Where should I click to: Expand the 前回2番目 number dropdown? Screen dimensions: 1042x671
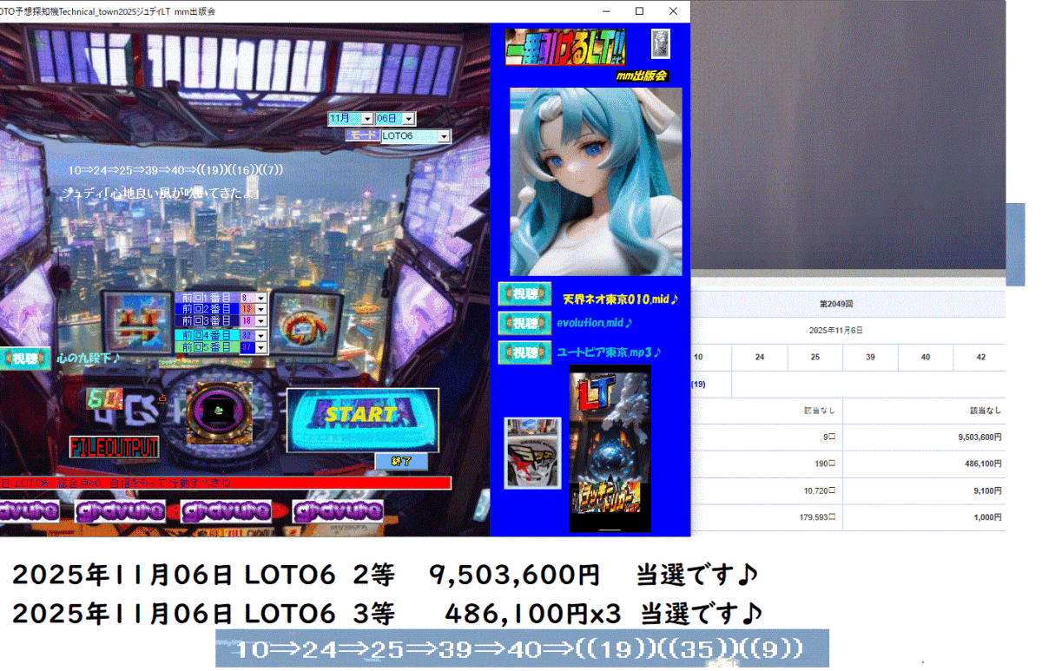(261, 309)
